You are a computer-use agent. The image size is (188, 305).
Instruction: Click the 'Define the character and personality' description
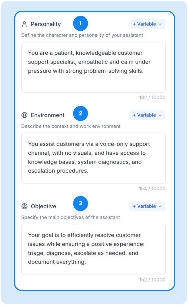tap(82, 35)
